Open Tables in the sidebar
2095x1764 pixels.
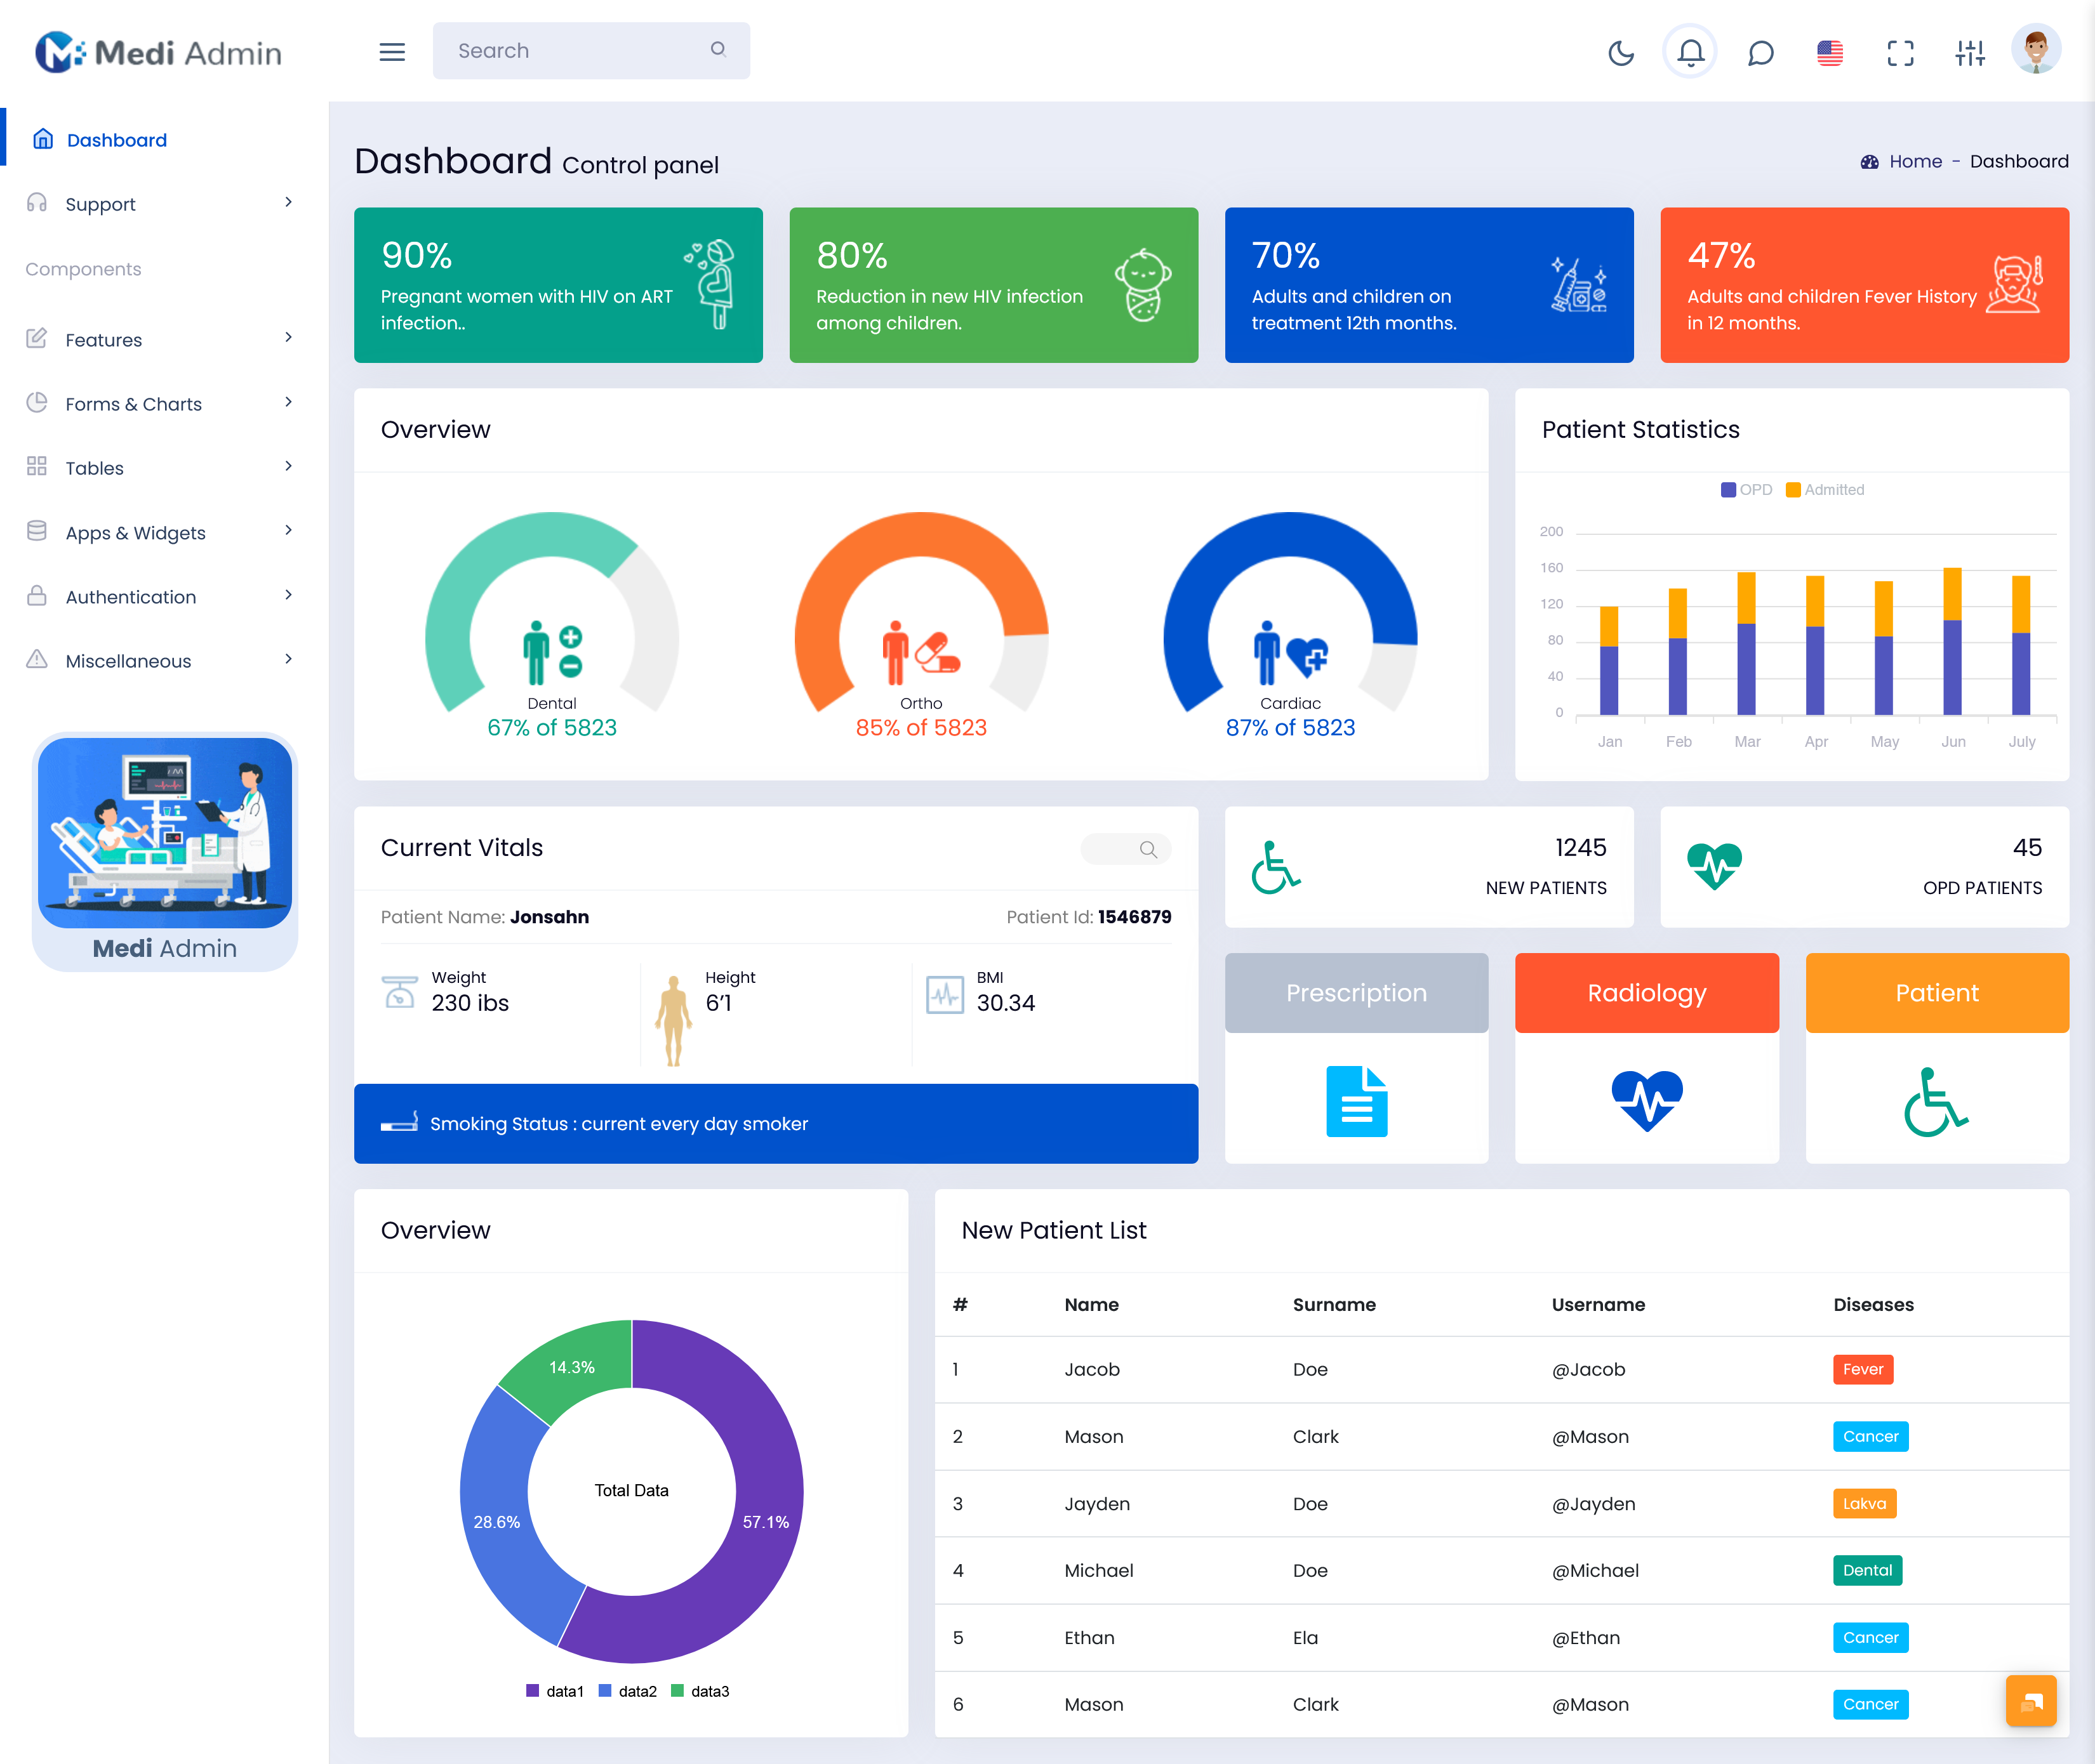pos(164,468)
